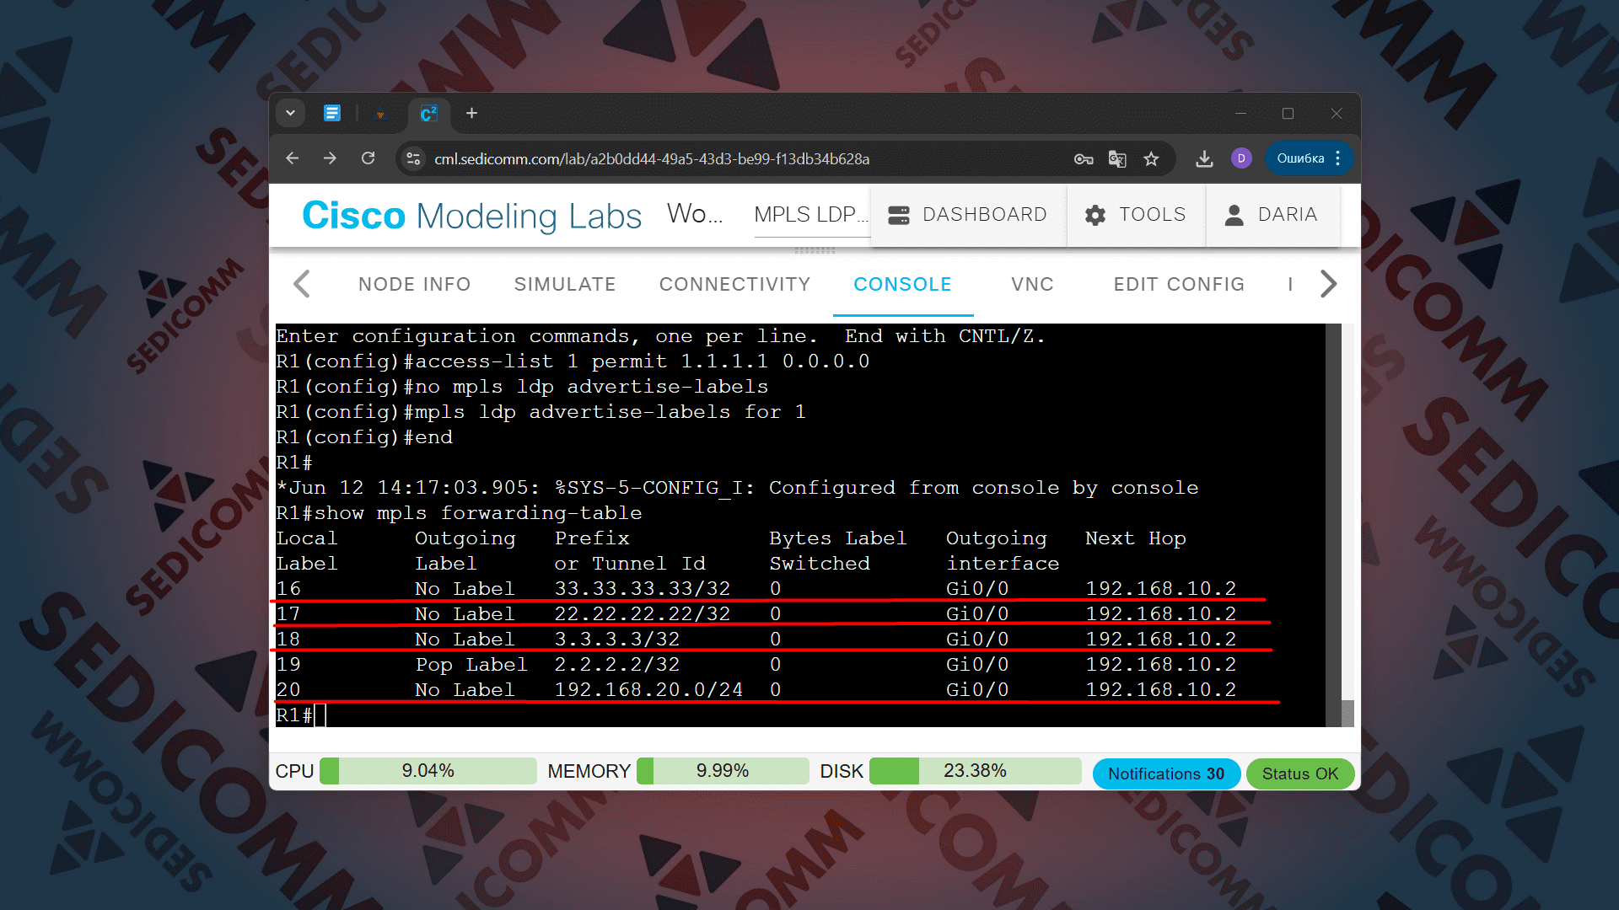Click the address bar URL
1619x910 pixels.
651,159
